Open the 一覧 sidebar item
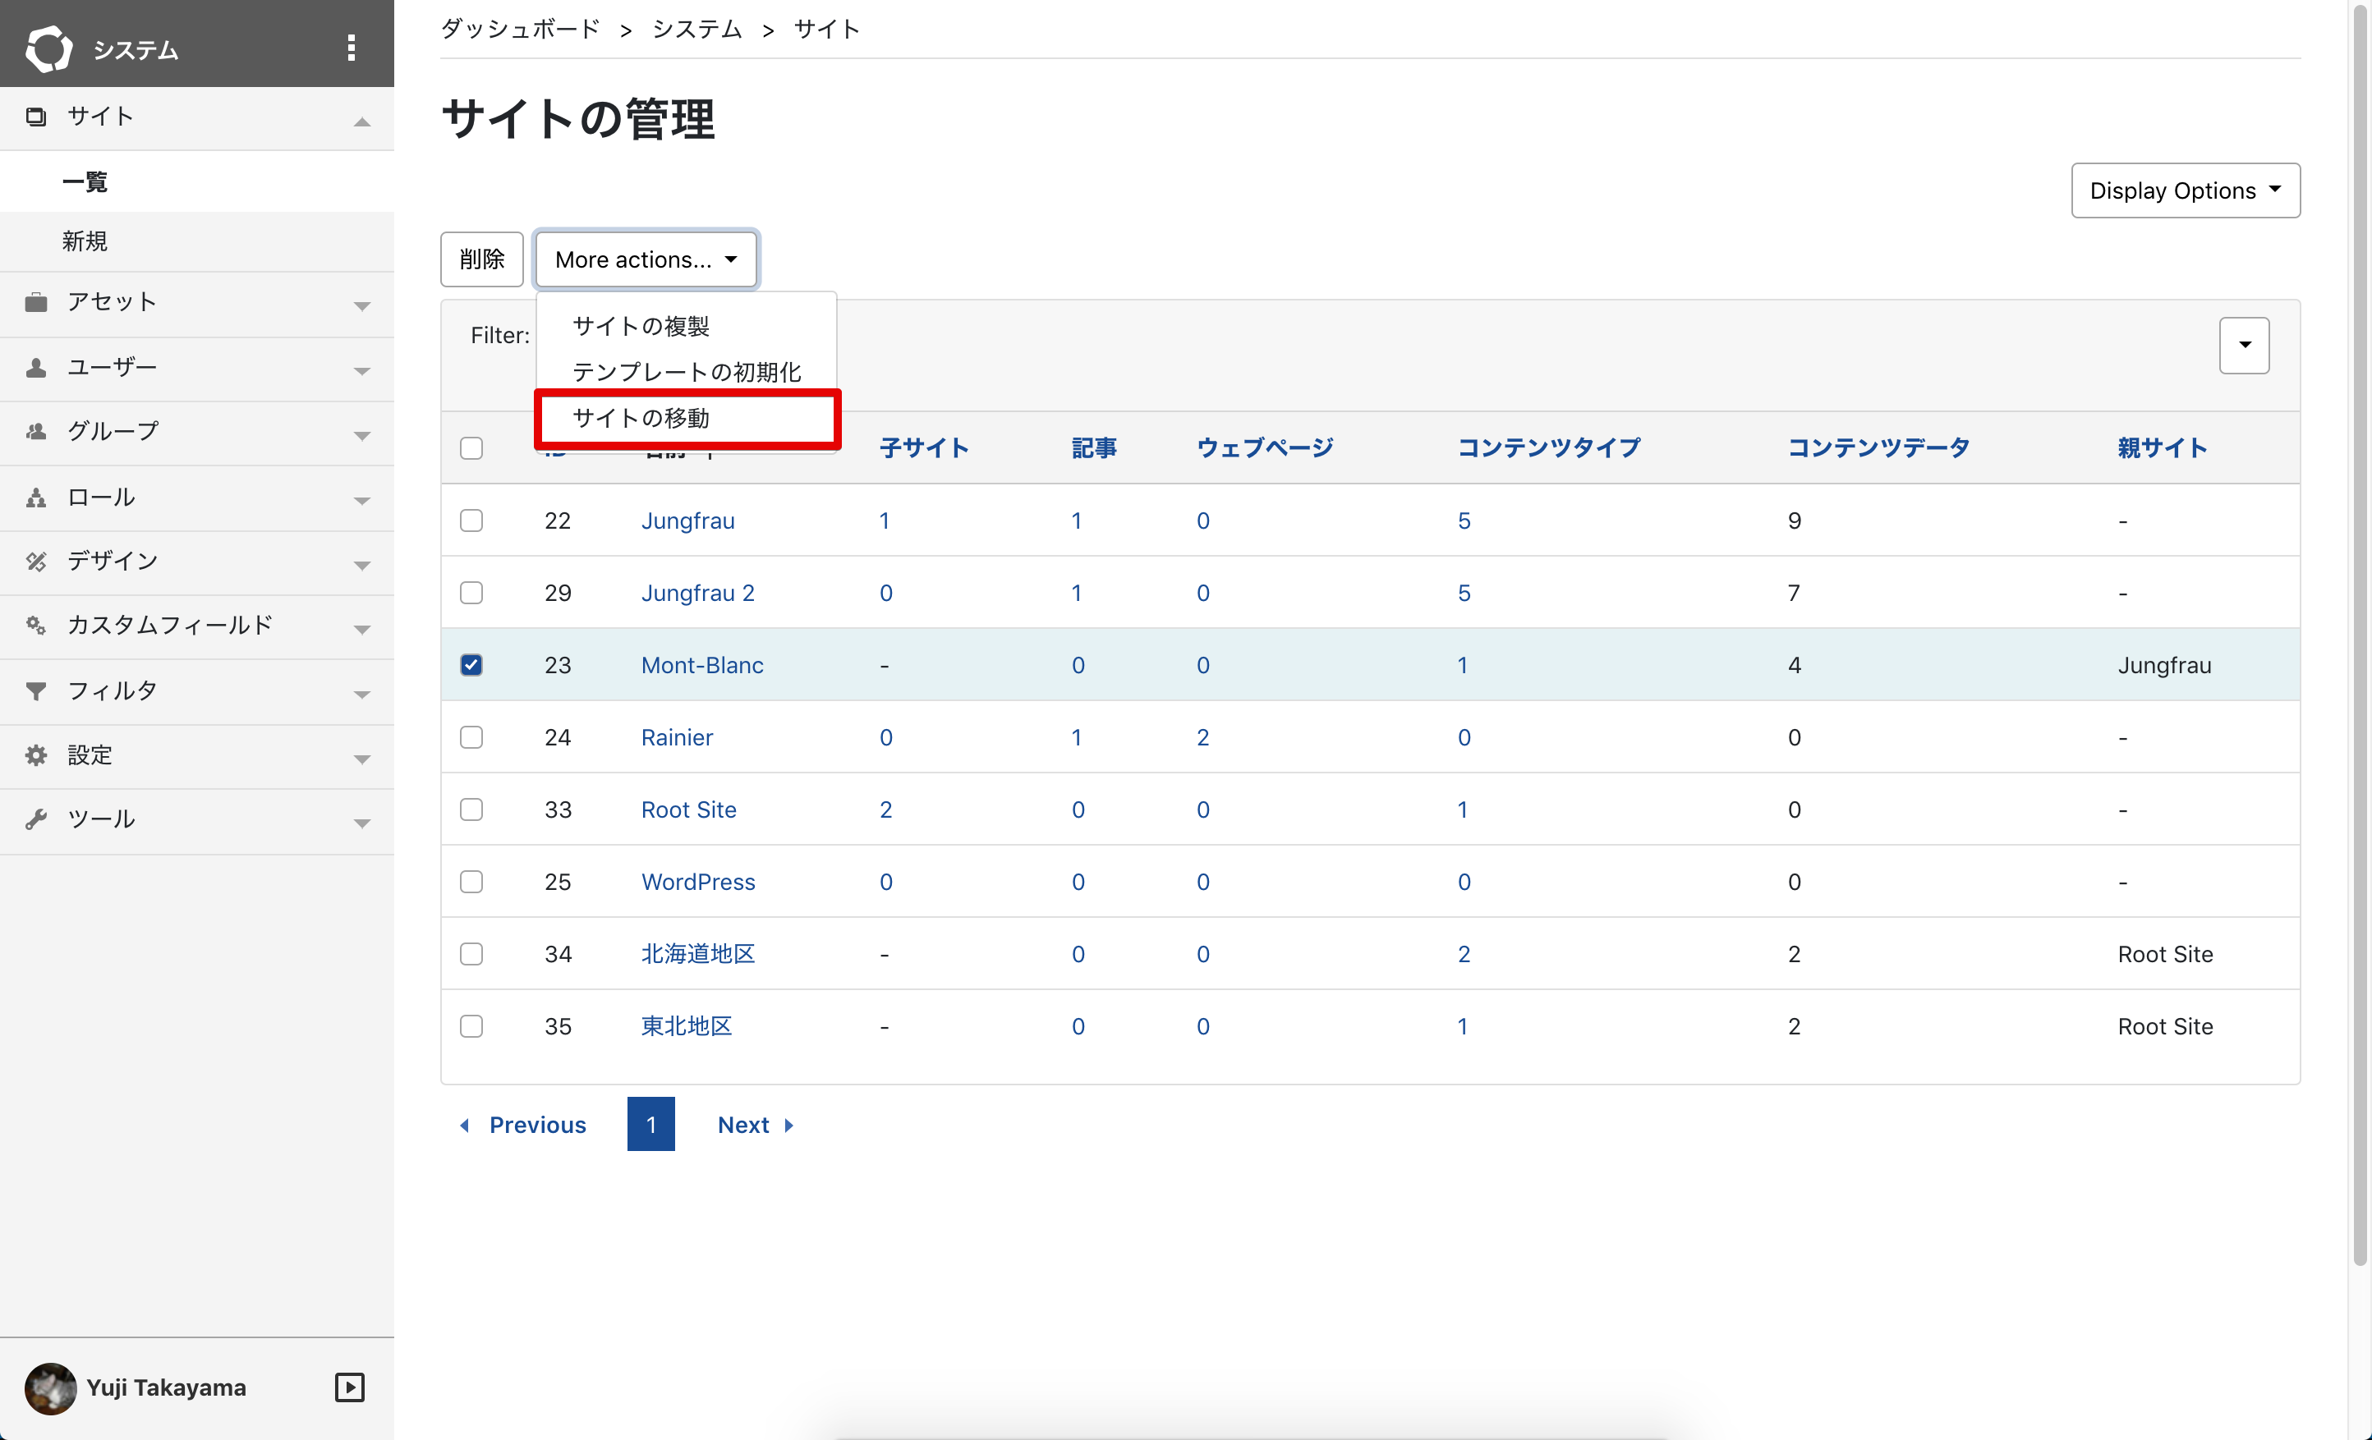This screenshot has height=1440, width=2372. (196, 181)
